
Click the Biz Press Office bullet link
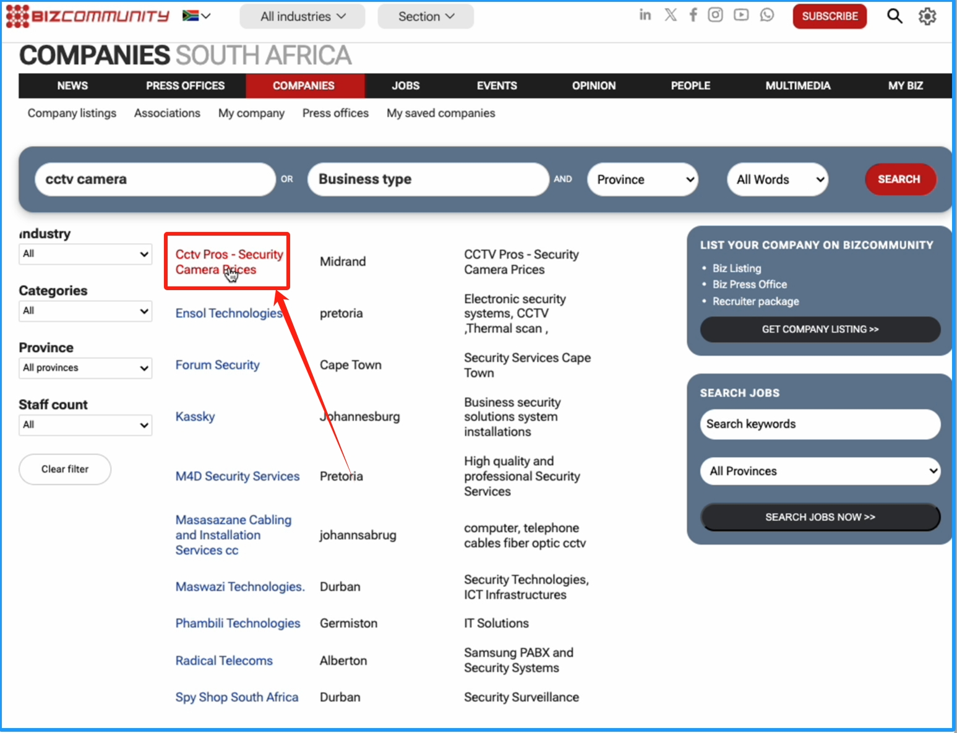click(750, 285)
